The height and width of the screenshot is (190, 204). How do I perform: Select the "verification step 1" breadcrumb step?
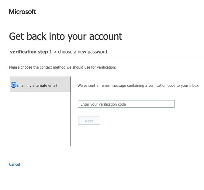(31, 52)
